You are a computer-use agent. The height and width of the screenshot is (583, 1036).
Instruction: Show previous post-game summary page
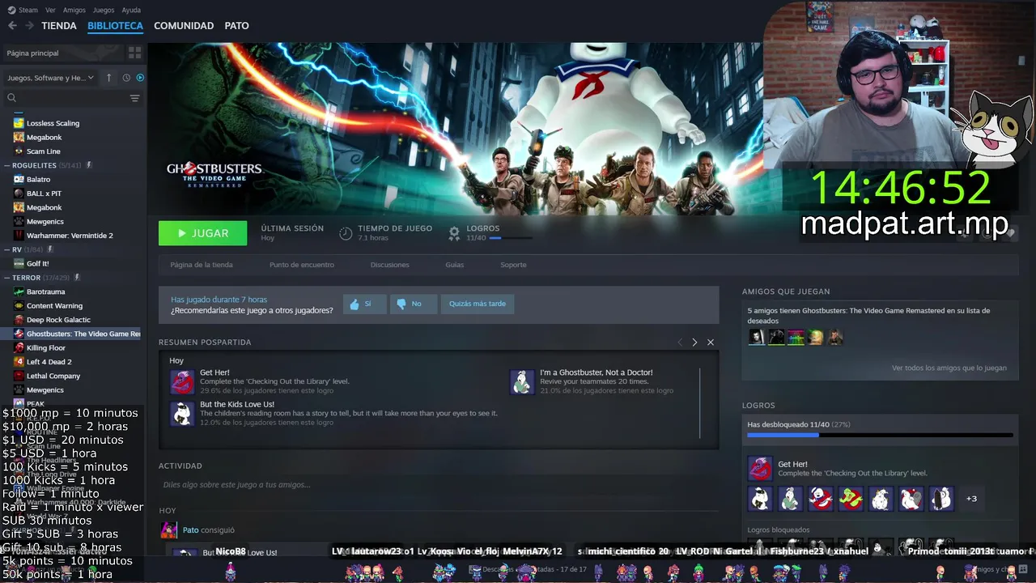[680, 343]
